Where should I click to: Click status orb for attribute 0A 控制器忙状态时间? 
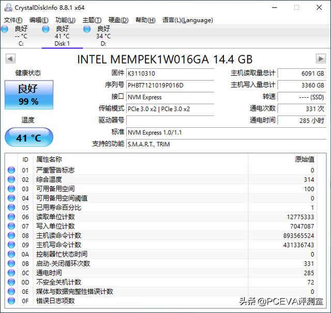coord(11,254)
